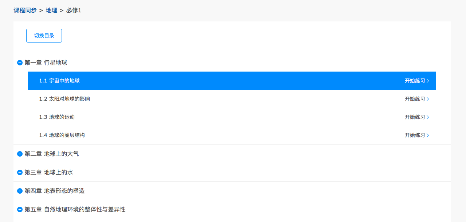This screenshot has height=222, width=466.
Task: Start practice for 1.2 via 开始练习
Action: point(415,99)
